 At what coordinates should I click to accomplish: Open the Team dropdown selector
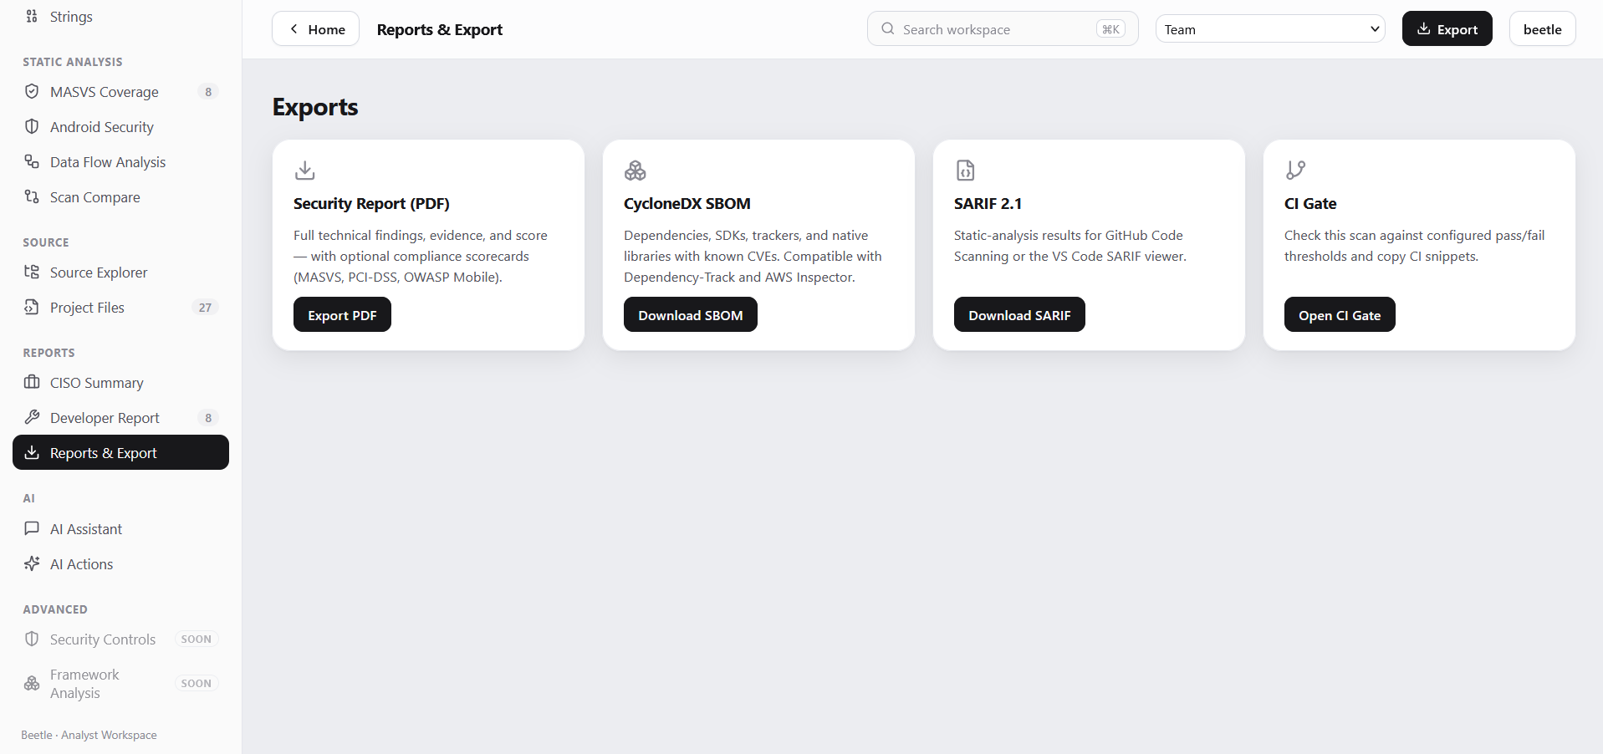[x=1270, y=29]
